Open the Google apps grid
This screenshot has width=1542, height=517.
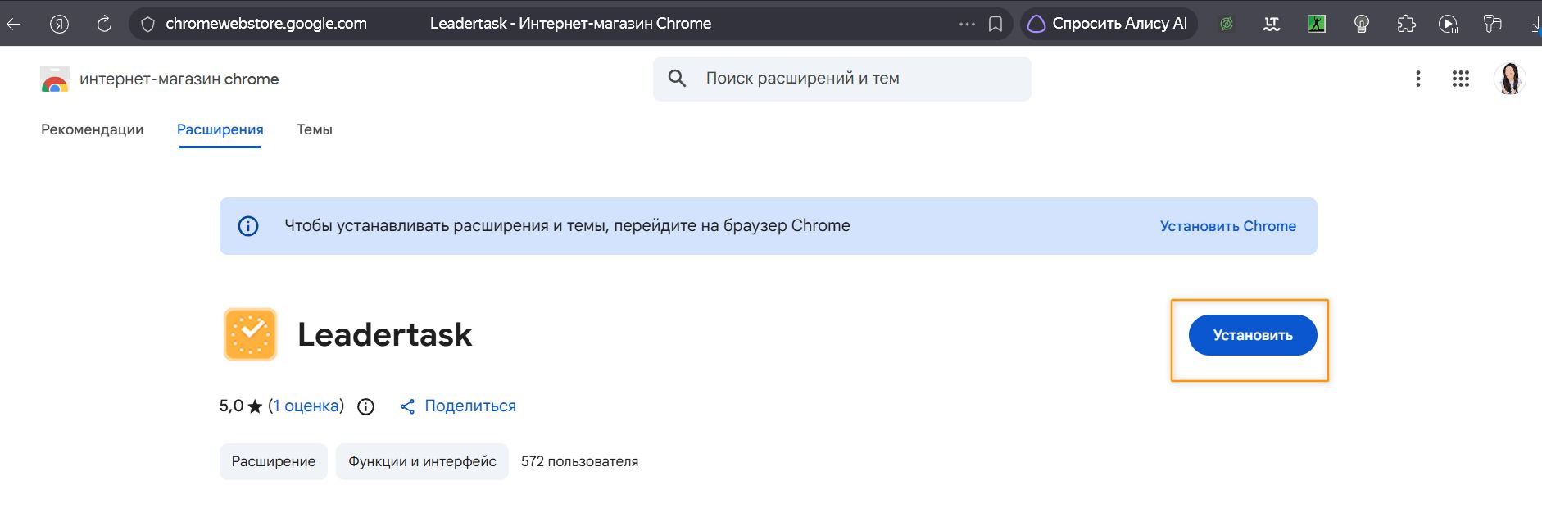click(1461, 79)
